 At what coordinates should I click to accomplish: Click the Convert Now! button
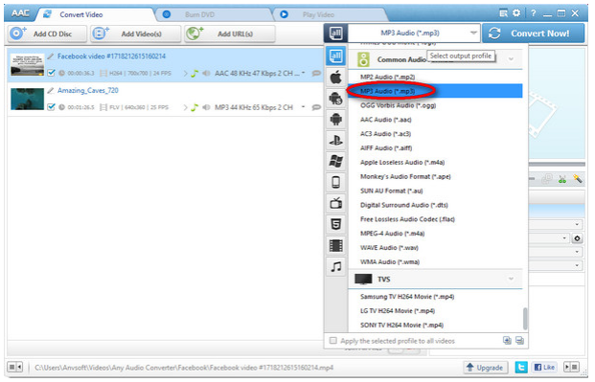pos(534,34)
